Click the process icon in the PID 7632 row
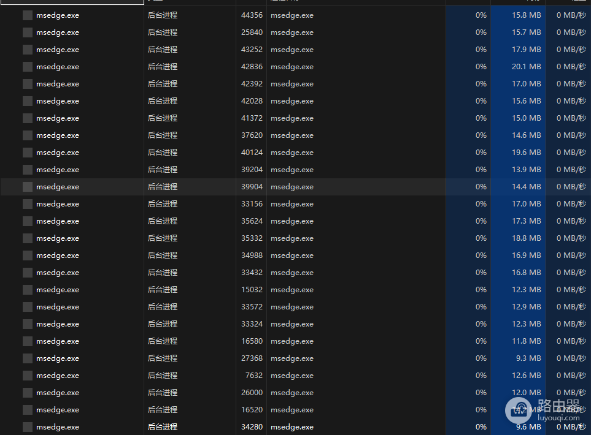The height and width of the screenshot is (435, 591). (x=28, y=376)
